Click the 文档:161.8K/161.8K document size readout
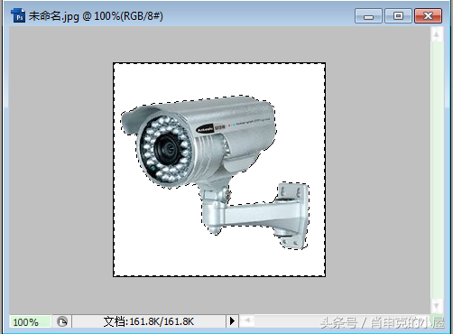Image resolution: width=453 pixels, height=334 pixels. [149, 321]
